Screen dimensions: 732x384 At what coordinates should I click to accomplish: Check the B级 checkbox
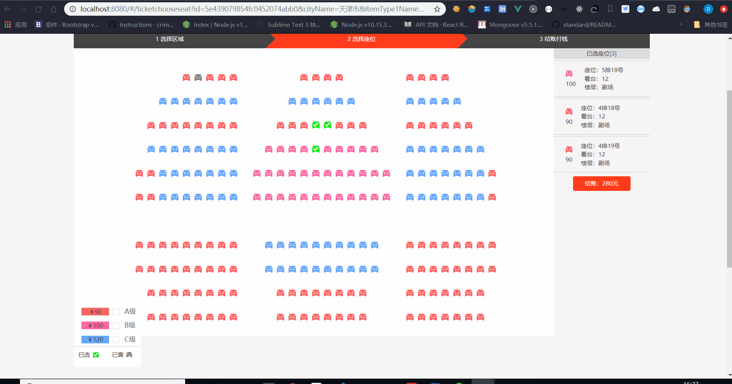pyautogui.click(x=116, y=325)
